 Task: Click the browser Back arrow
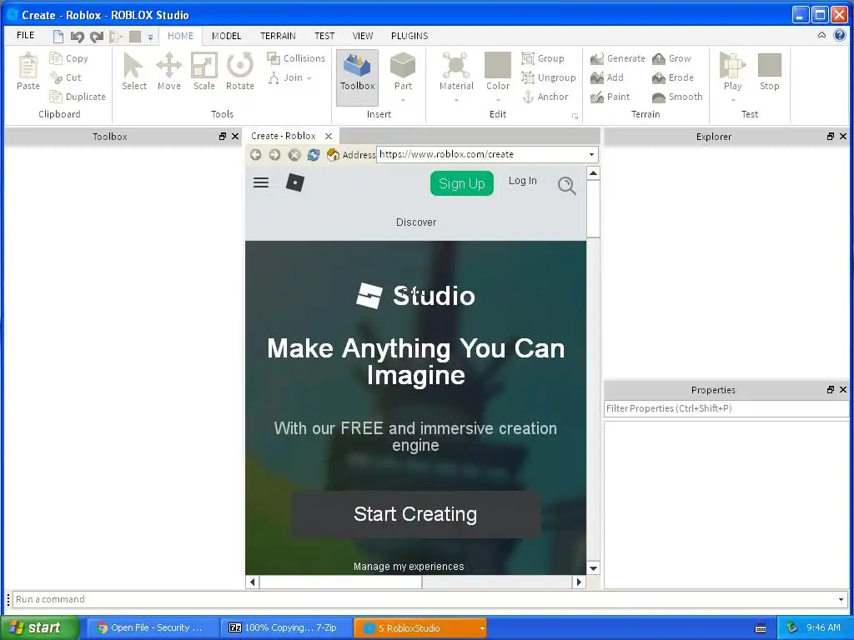255,154
